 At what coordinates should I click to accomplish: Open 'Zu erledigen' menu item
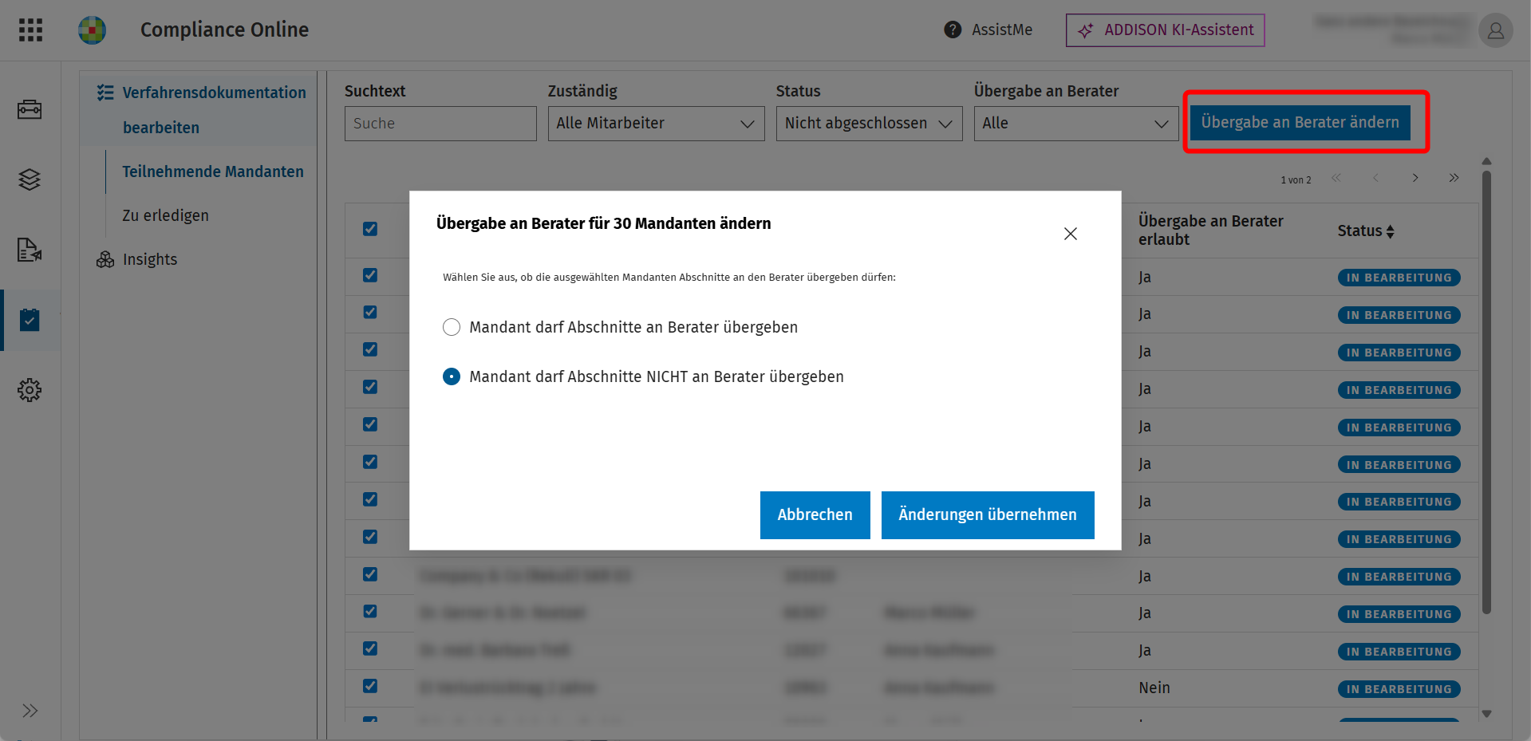165,215
